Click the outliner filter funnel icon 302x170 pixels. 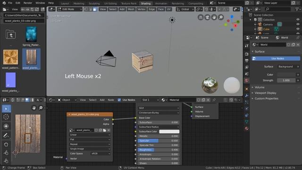coord(297,9)
